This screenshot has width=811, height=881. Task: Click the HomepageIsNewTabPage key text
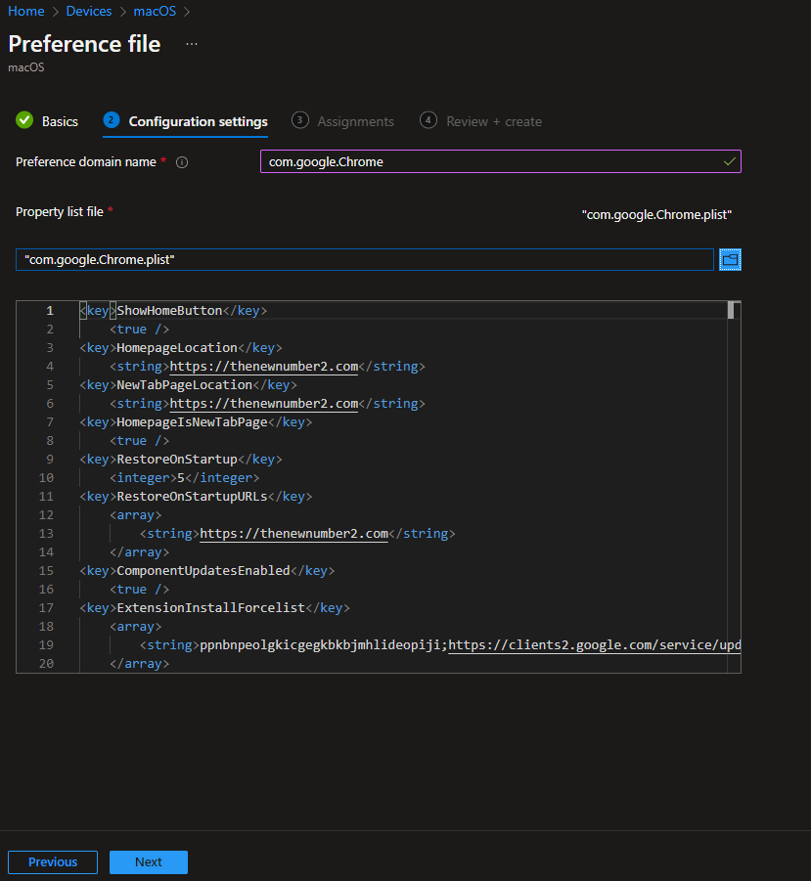click(192, 422)
